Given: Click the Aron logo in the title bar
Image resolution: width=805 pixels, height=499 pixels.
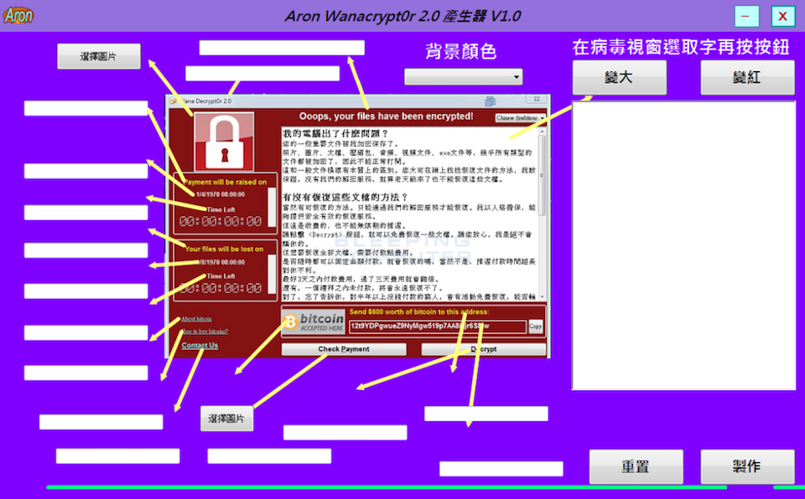Looking at the screenshot, I should (18, 15).
